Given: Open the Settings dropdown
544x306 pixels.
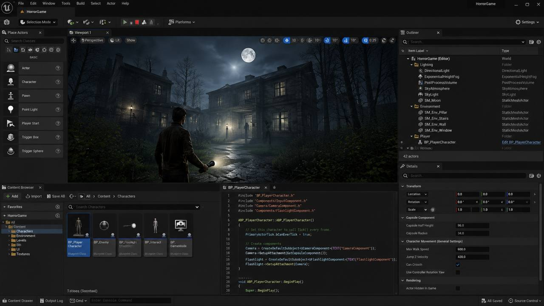Looking at the screenshot, I should pos(527,22).
